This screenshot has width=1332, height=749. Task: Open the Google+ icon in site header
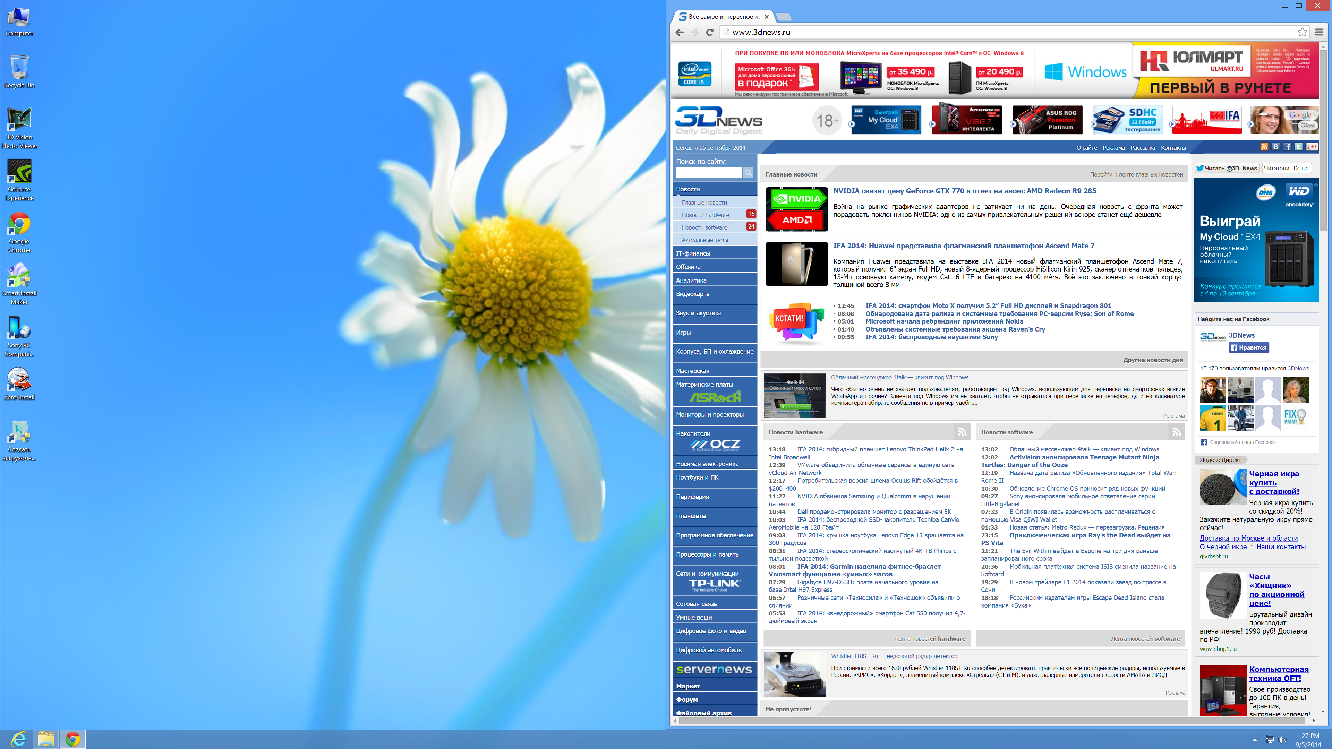(1312, 147)
